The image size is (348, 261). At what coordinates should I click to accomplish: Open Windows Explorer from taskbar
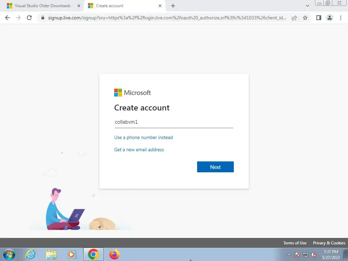pyautogui.click(x=51, y=254)
